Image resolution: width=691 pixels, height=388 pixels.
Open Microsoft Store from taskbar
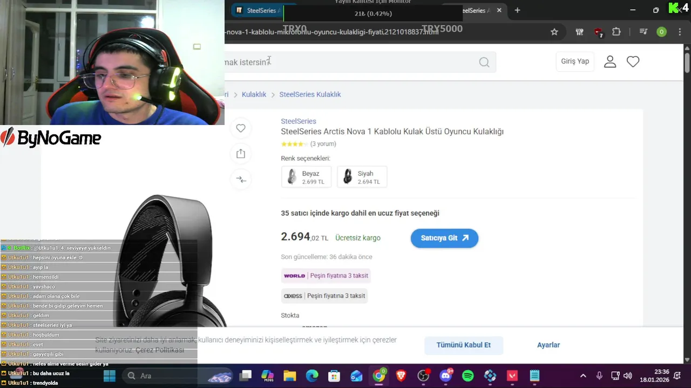pos(334,376)
